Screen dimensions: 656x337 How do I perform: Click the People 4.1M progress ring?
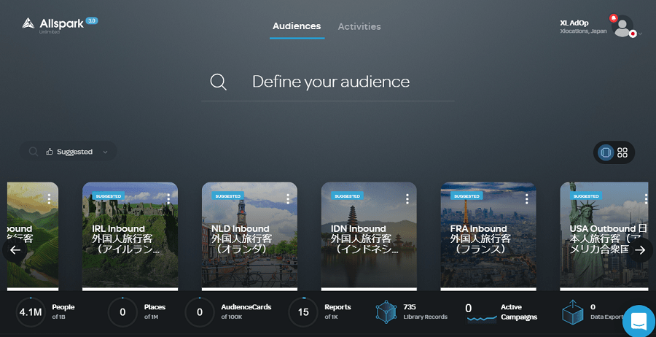point(31,312)
